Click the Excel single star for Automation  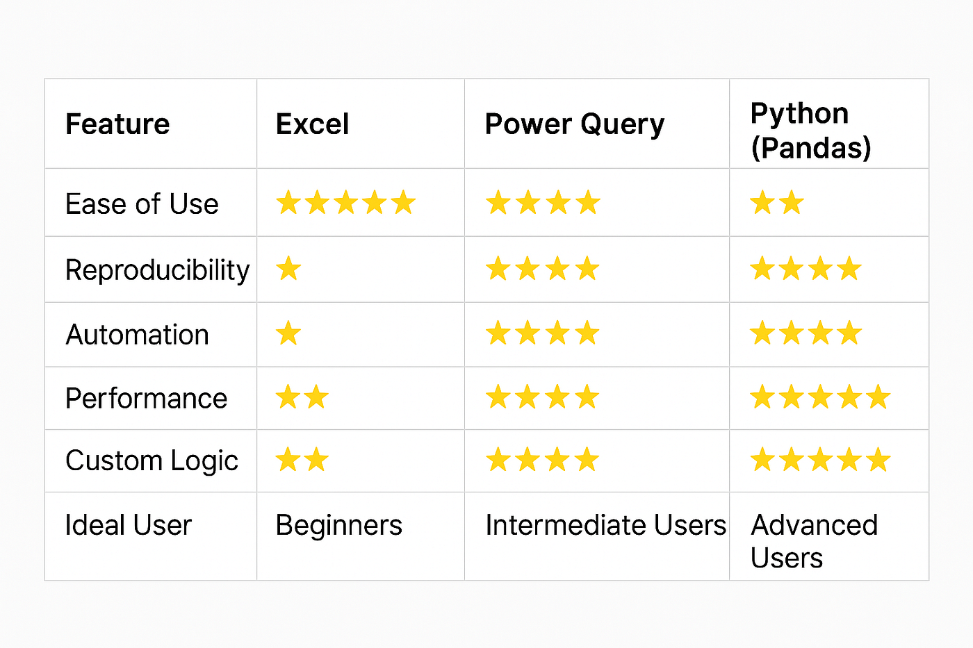tap(288, 333)
